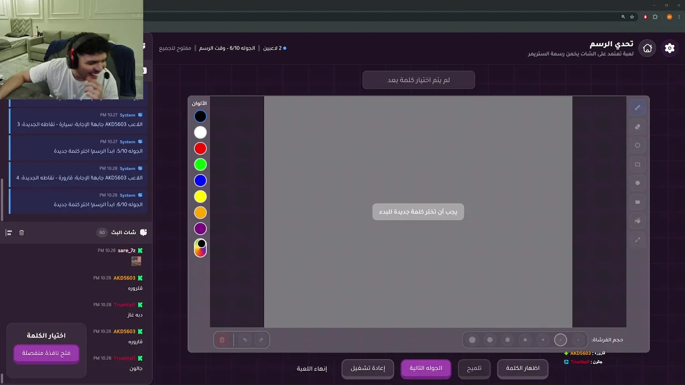Viewport: 685px width, 385px height.
Task: Click the red extension icon in browser toolbar
Action: (645, 17)
